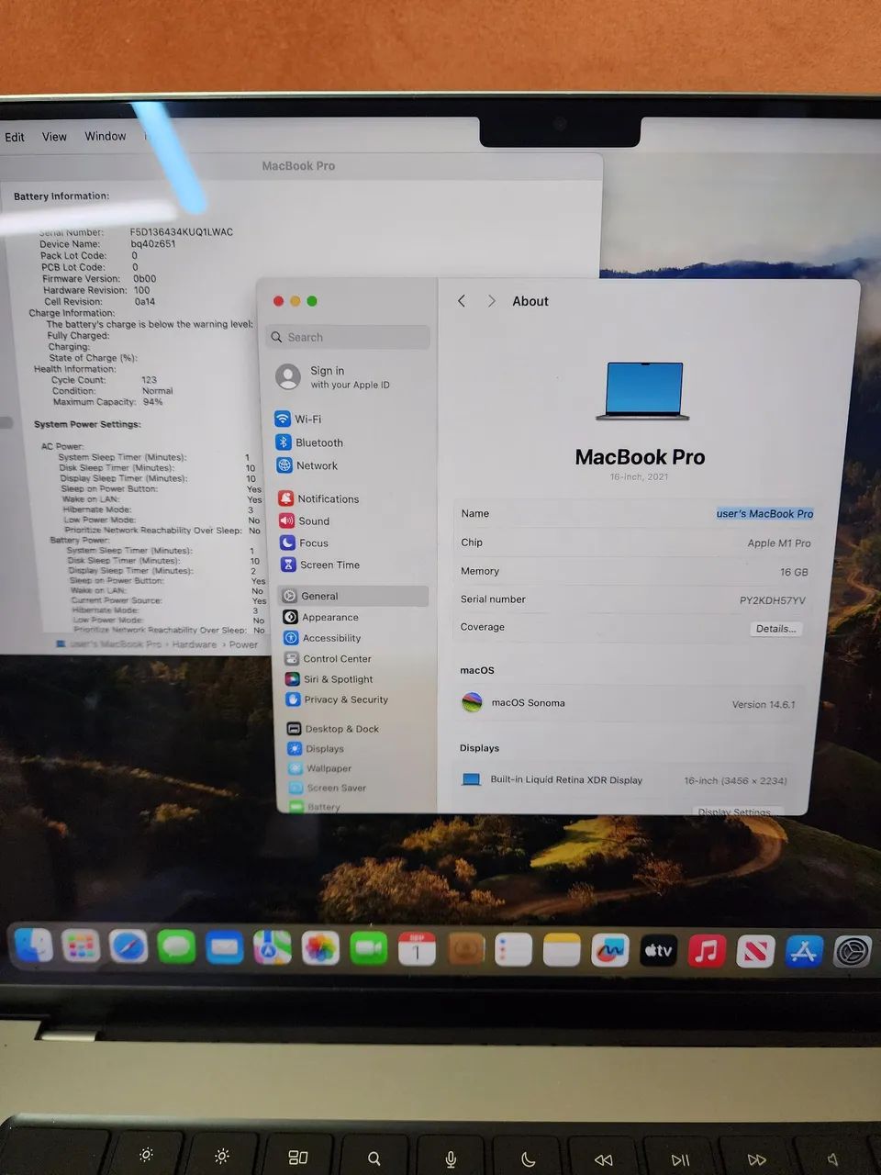Screen dimensions: 881x1175
Task: Click the Cycle Count value 123
Action: point(149,380)
